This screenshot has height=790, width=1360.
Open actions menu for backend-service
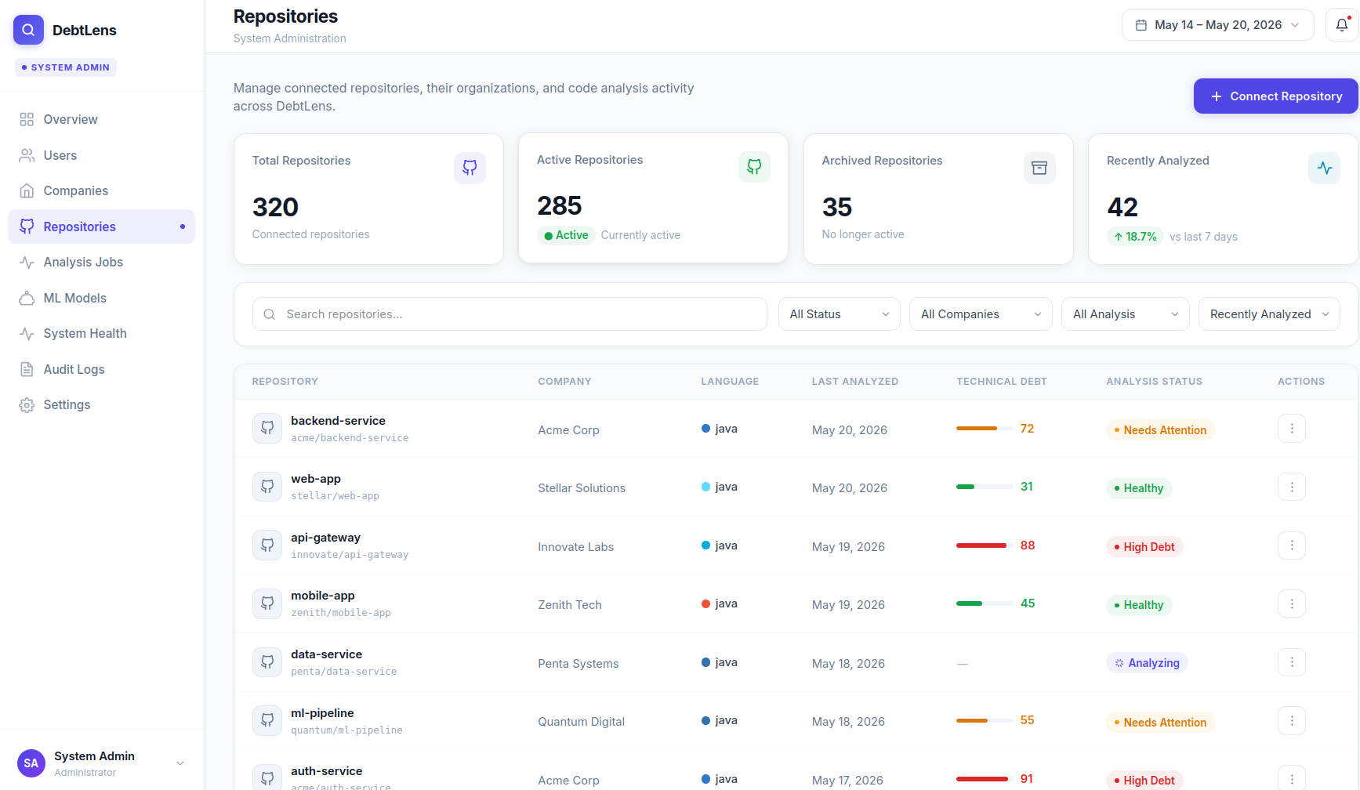click(x=1292, y=429)
